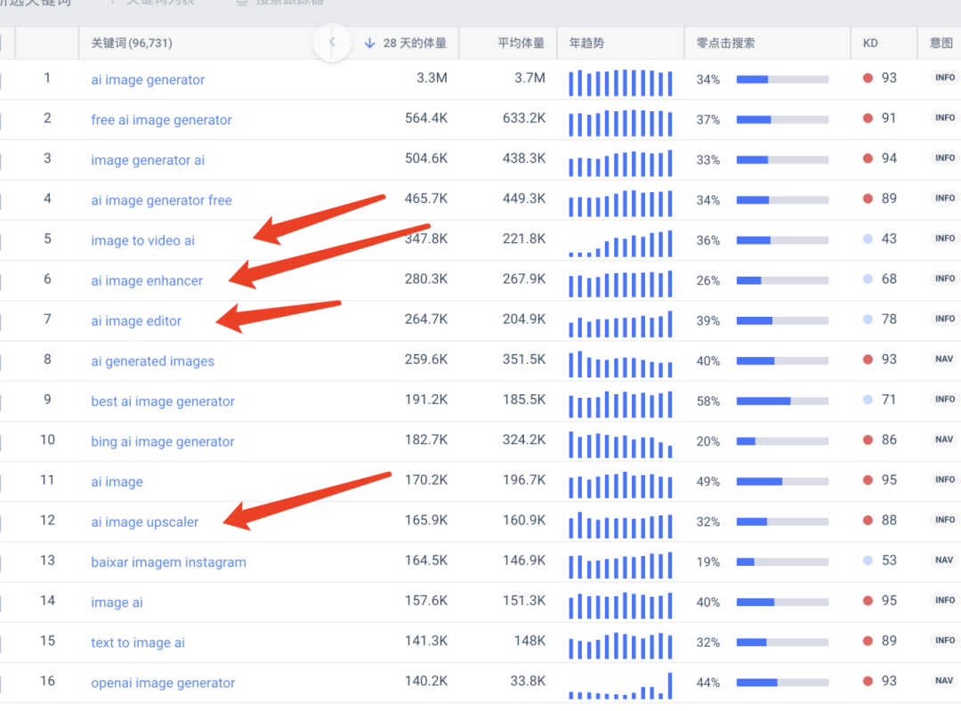Image resolution: width=961 pixels, height=711 pixels.
Task: Click the volume value 564.4K
Action: 426,117
